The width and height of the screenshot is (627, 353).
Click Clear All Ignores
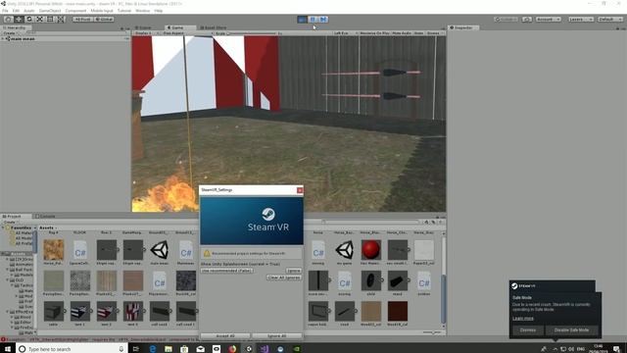(284, 277)
